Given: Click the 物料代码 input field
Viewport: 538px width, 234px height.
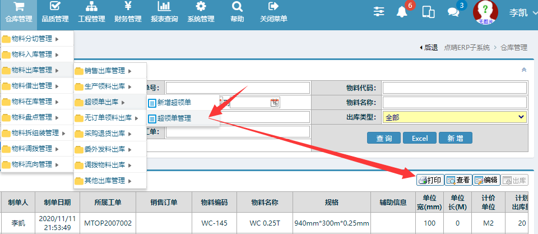Looking at the screenshot, I should click(x=454, y=88).
